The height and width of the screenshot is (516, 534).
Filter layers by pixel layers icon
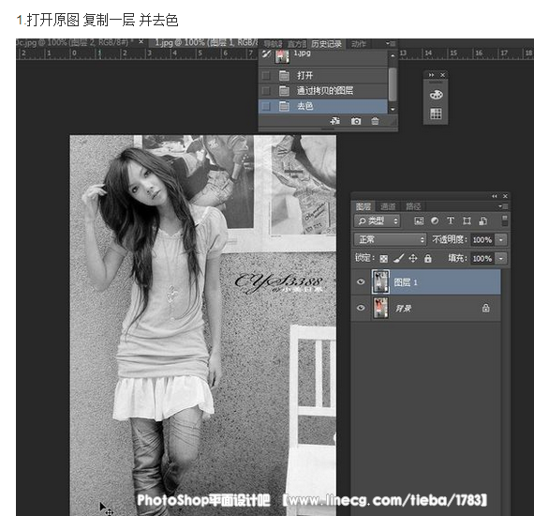(x=419, y=220)
